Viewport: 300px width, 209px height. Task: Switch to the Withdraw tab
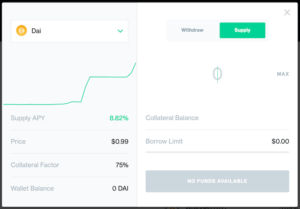192,30
